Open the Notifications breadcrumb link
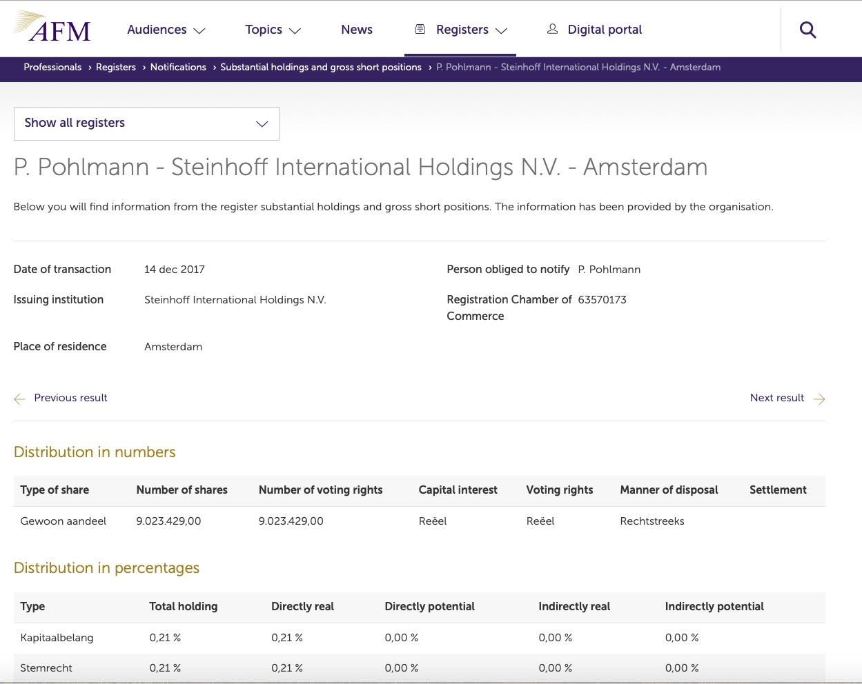The height and width of the screenshot is (684, 862). point(178,68)
